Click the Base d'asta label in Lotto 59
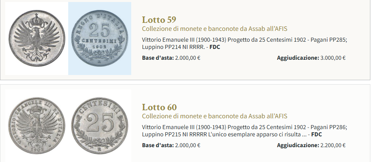 click(x=158, y=58)
